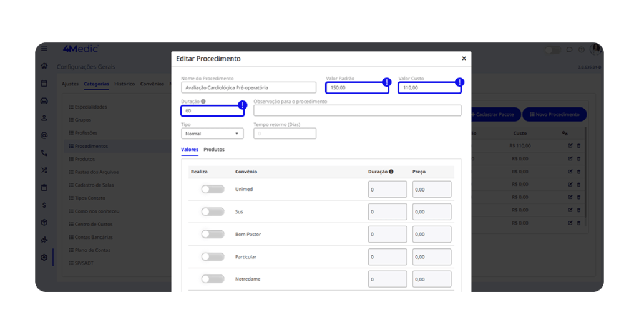The width and height of the screenshot is (639, 335).
Task: Select the Valores tab
Action: [x=190, y=150]
